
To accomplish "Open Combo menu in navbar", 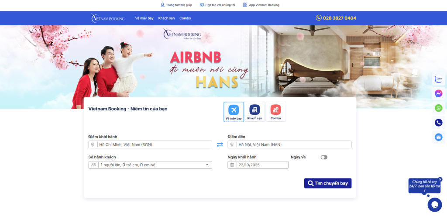I will (185, 18).
